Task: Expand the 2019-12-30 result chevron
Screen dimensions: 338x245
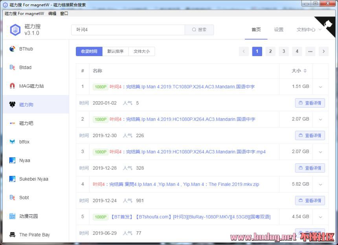Action: (x=321, y=119)
